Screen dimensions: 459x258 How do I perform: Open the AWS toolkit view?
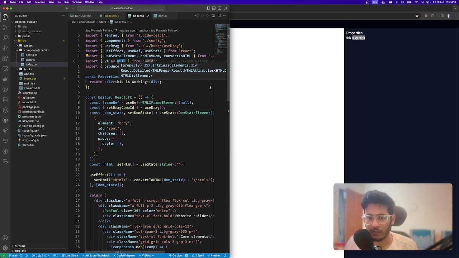coord(5,141)
